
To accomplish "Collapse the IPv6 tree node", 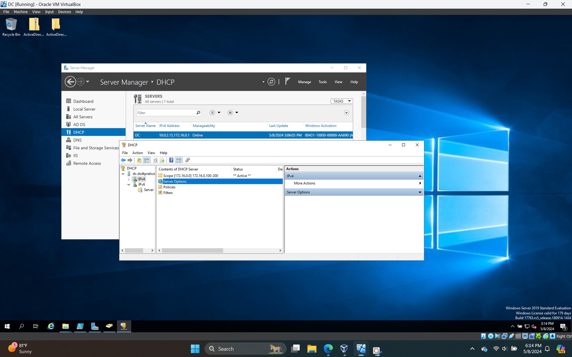I will (x=129, y=185).
